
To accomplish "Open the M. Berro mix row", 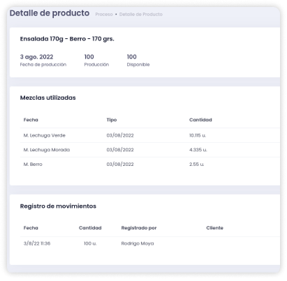I will pyautogui.click(x=150, y=165).
